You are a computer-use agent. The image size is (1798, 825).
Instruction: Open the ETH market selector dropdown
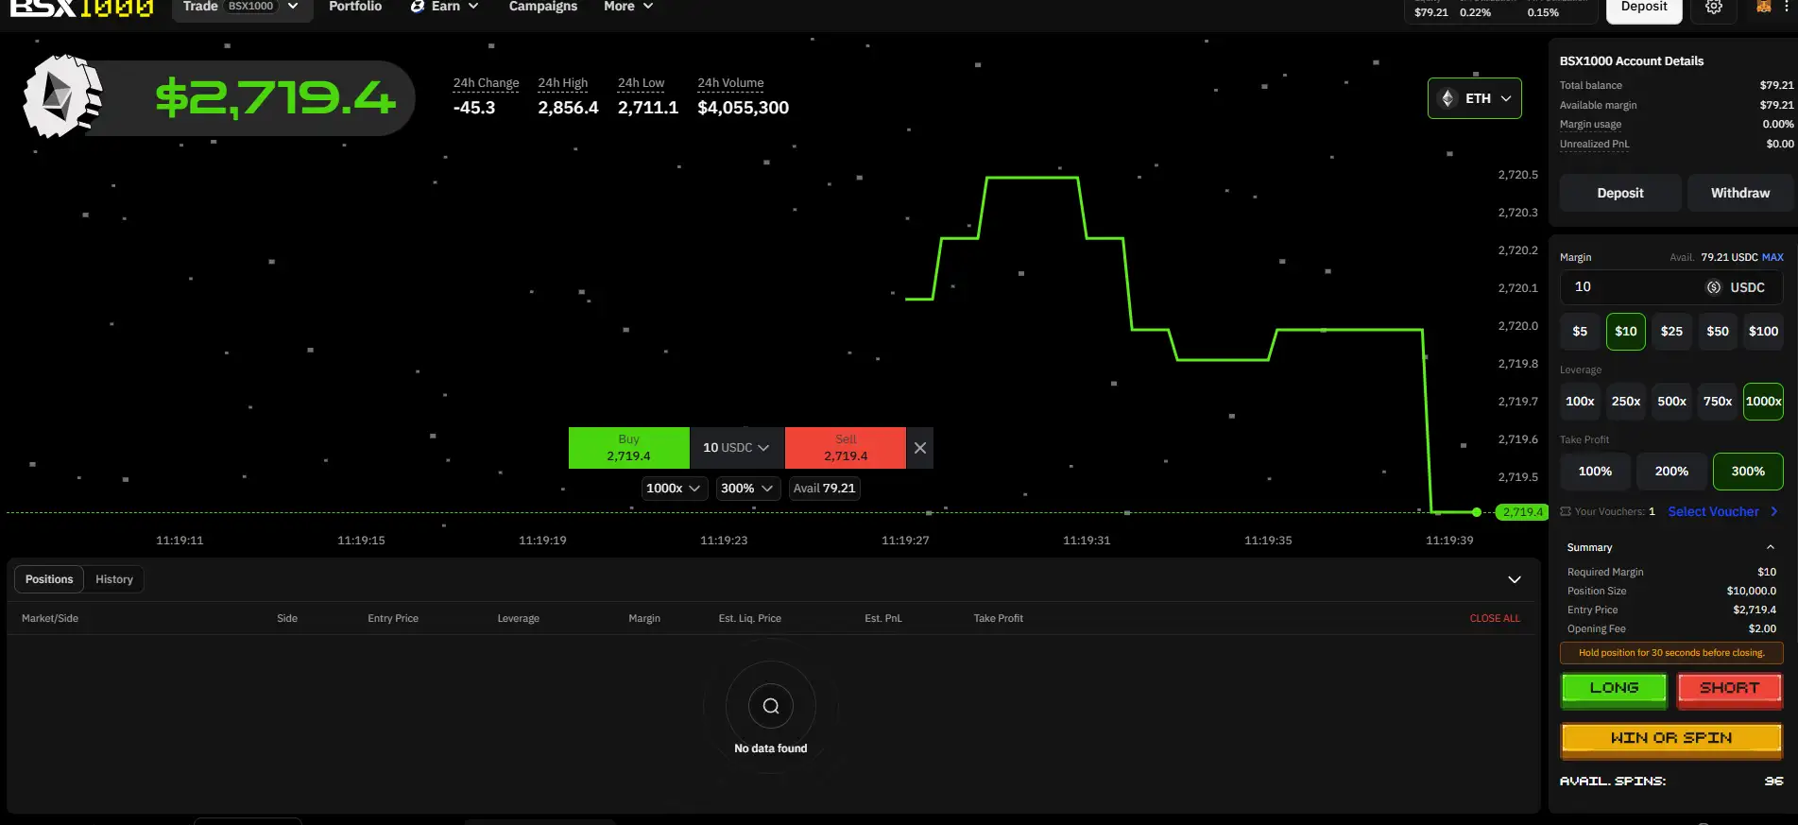pos(1474,98)
